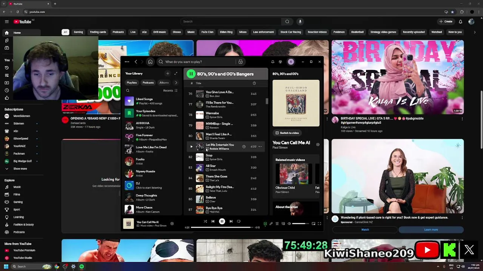Open YouTube hamburger guide menu
This screenshot has width=483, height=271.
[6, 21]
